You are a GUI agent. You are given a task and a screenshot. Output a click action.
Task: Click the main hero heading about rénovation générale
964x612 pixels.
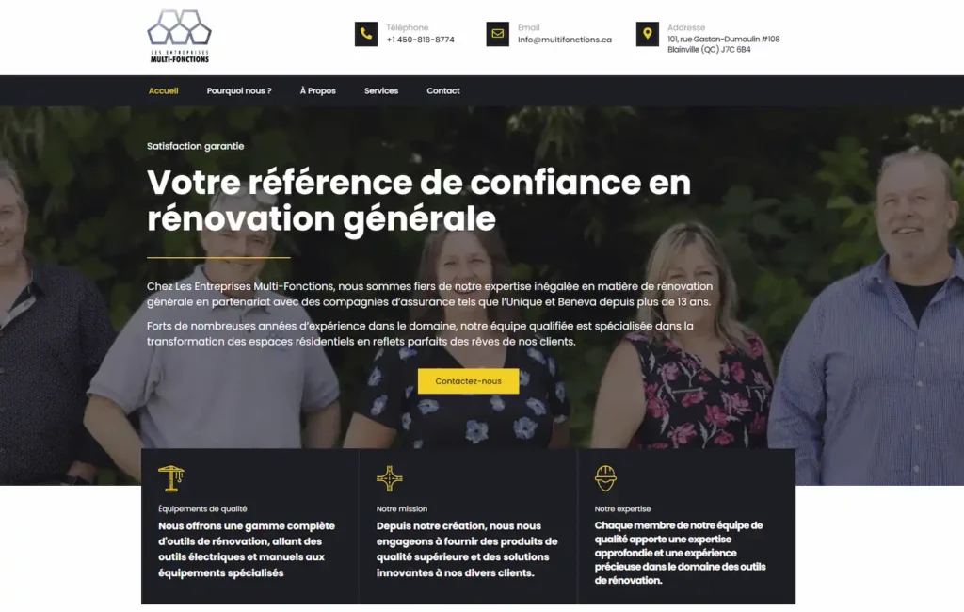(419, 201)
